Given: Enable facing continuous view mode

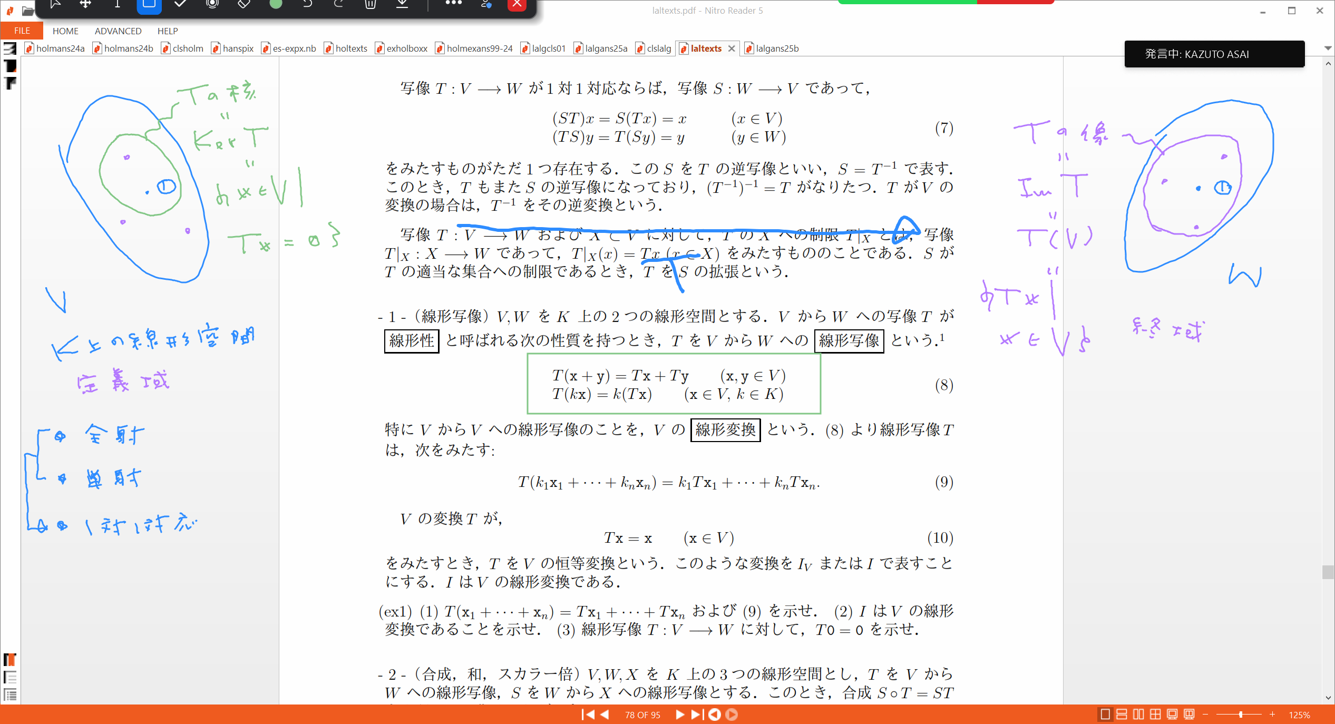Looking at the screenshot, I should point(1155,715).
